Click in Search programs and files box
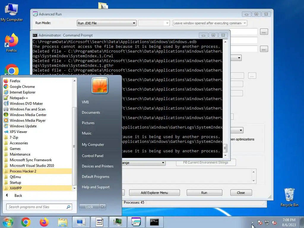Screen dimensions: 304x228 click(x=39, y=207)
